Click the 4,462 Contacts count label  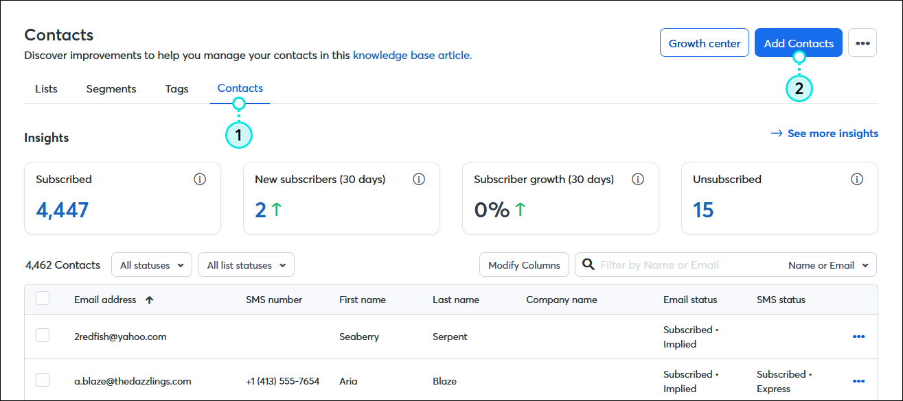pyautogui.click(x=62, y=265)
